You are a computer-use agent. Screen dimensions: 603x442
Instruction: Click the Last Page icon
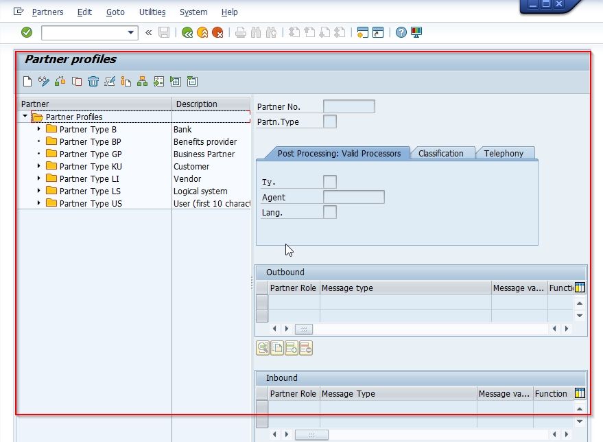(x=340, y=32)
